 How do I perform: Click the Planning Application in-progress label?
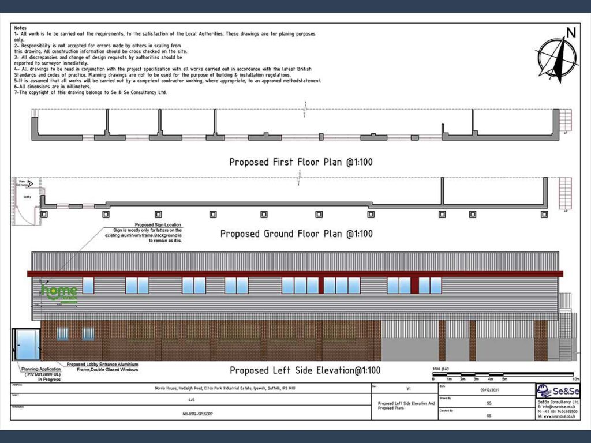(40, 374)
